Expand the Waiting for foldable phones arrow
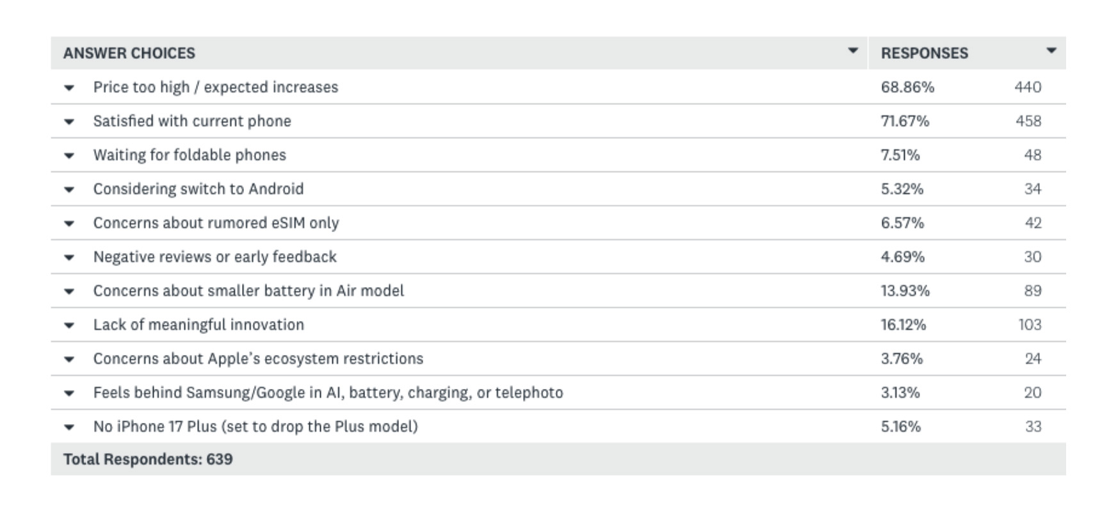The image size is (1118, 510). (69, 156)
